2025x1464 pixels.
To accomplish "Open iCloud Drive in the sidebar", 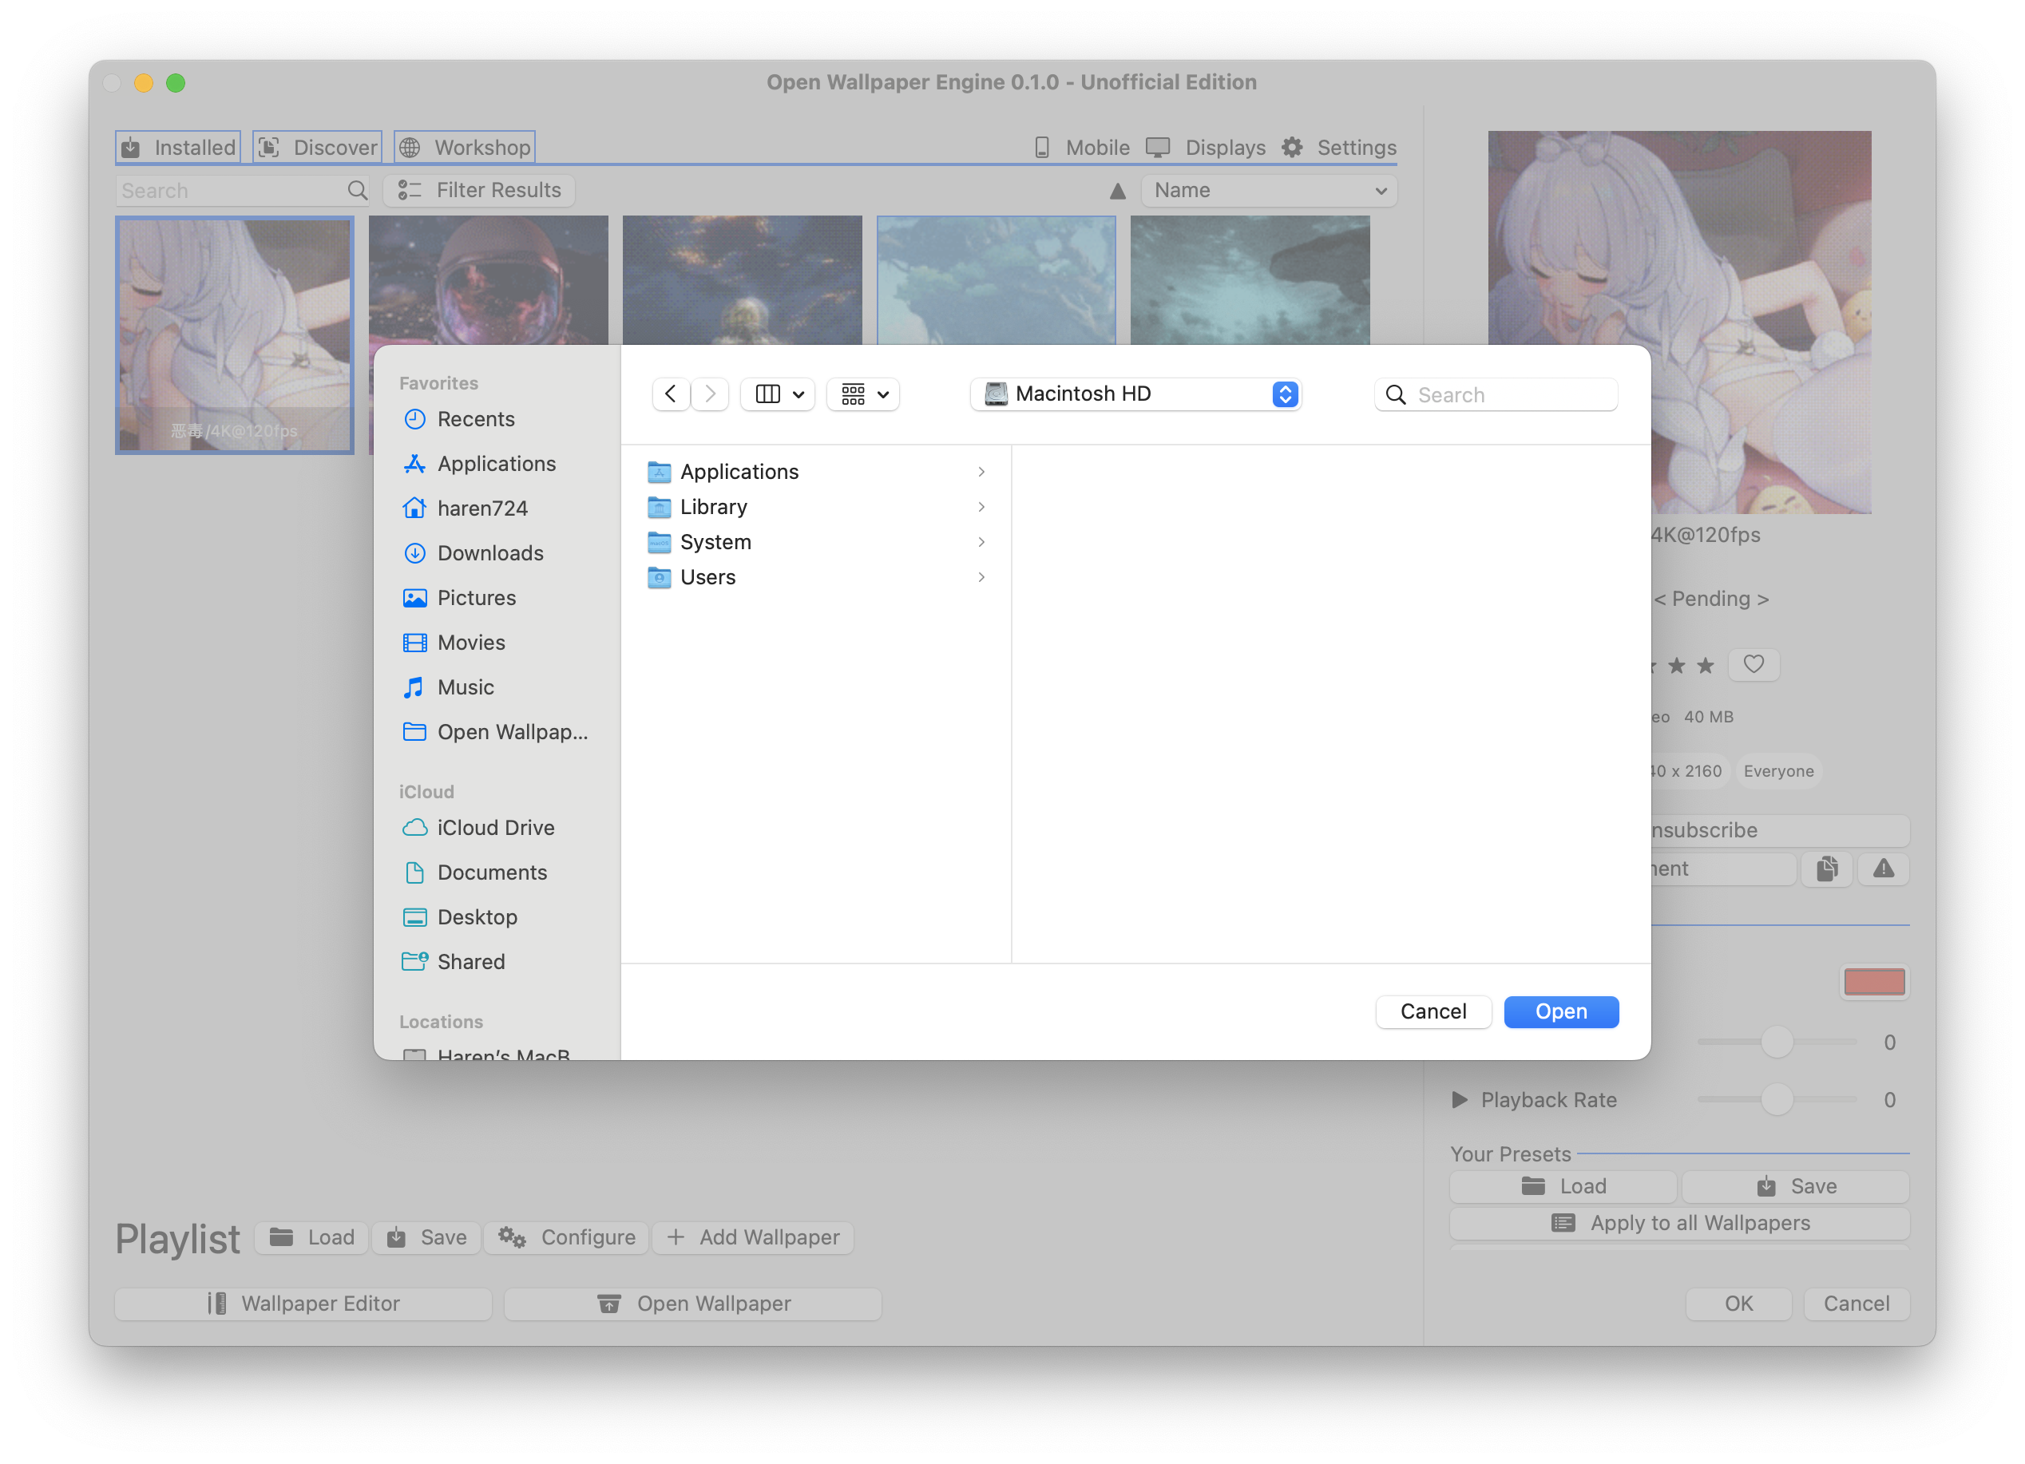I will [494, 828].
